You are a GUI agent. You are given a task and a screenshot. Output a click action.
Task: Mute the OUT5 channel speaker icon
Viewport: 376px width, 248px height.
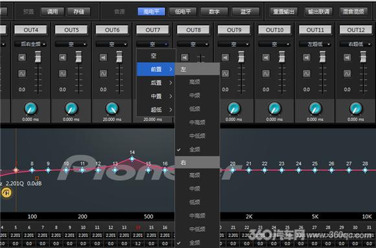[x=63, y=58]
